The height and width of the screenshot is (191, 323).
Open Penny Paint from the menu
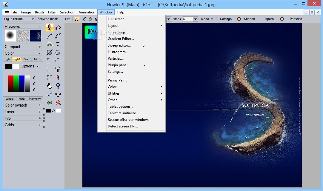[x=131, y=80]
